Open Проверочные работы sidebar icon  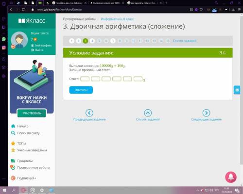click(x=13, y=167)
